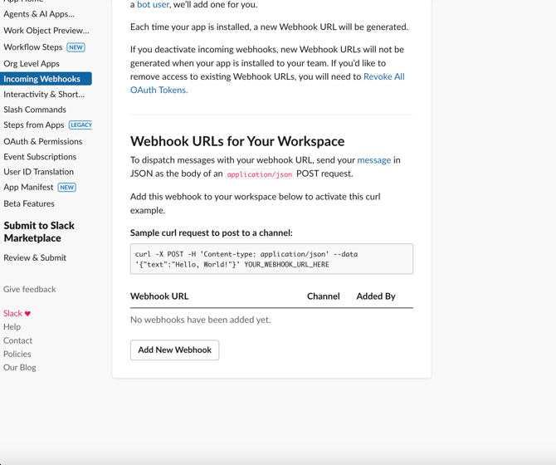Go to OAuth & Permissions
Viewport: 556px width, 465px height.
tap(42, 141)
